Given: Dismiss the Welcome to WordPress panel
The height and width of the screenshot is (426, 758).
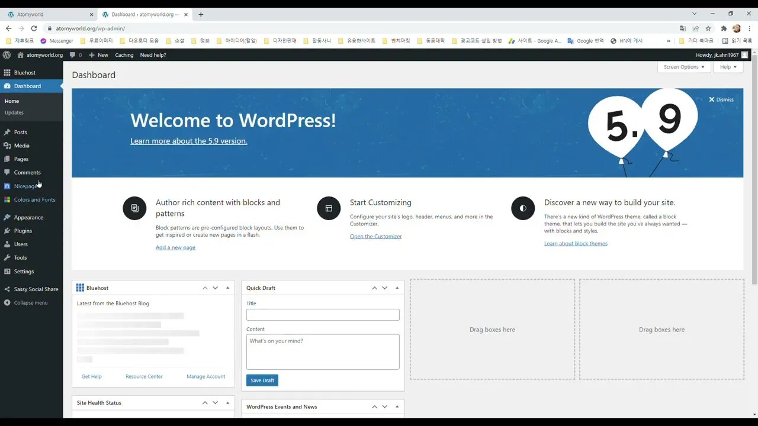Looking at the screenshot, I should tap(721, 99).
